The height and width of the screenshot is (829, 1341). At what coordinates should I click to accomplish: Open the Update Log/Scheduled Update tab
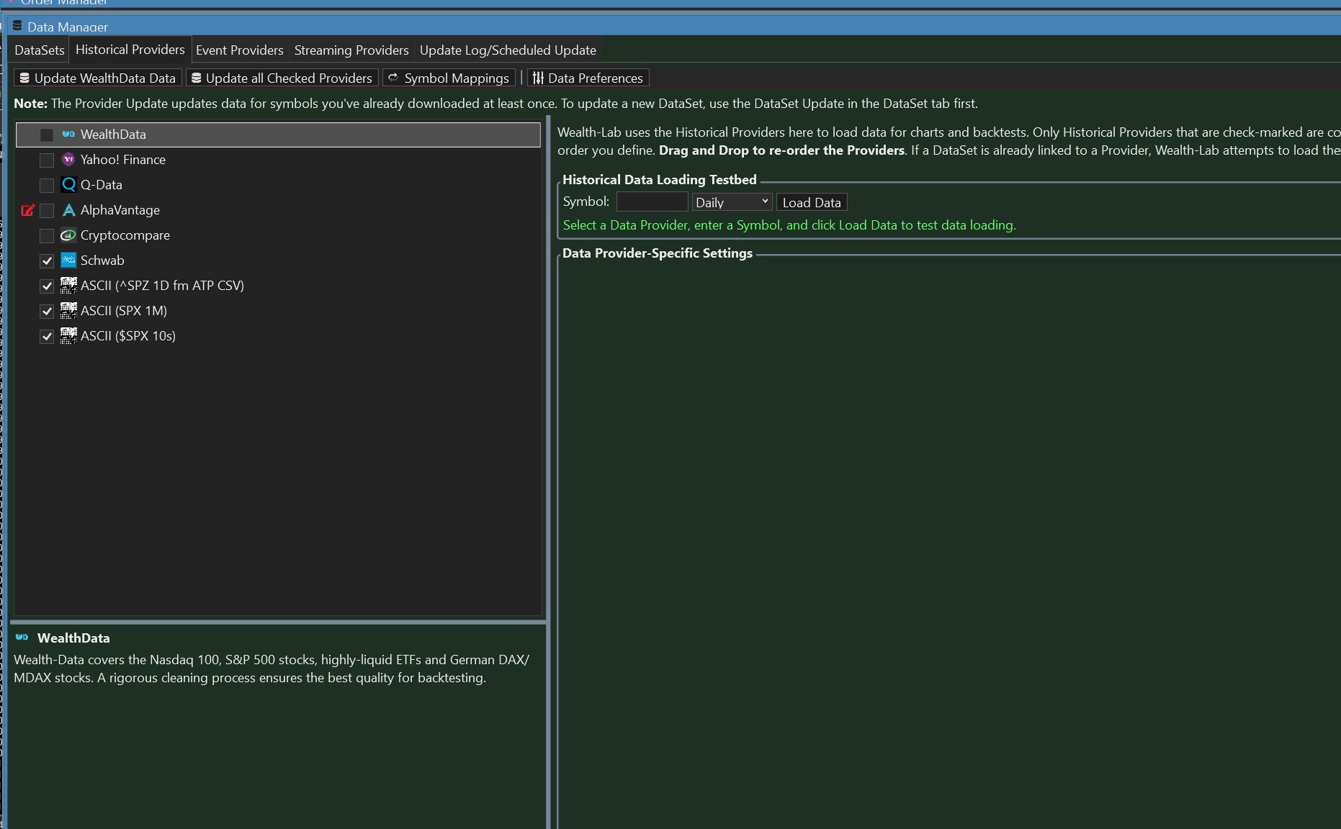point(508,50)
